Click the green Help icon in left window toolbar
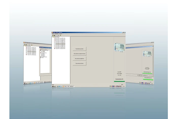Image resolution: width=177 pixels, height=119 pixels. click(31, 45)
